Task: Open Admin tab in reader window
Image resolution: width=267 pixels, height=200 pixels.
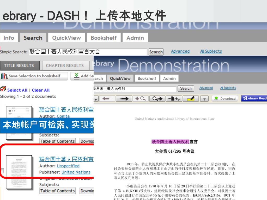Action: point(169,78)
